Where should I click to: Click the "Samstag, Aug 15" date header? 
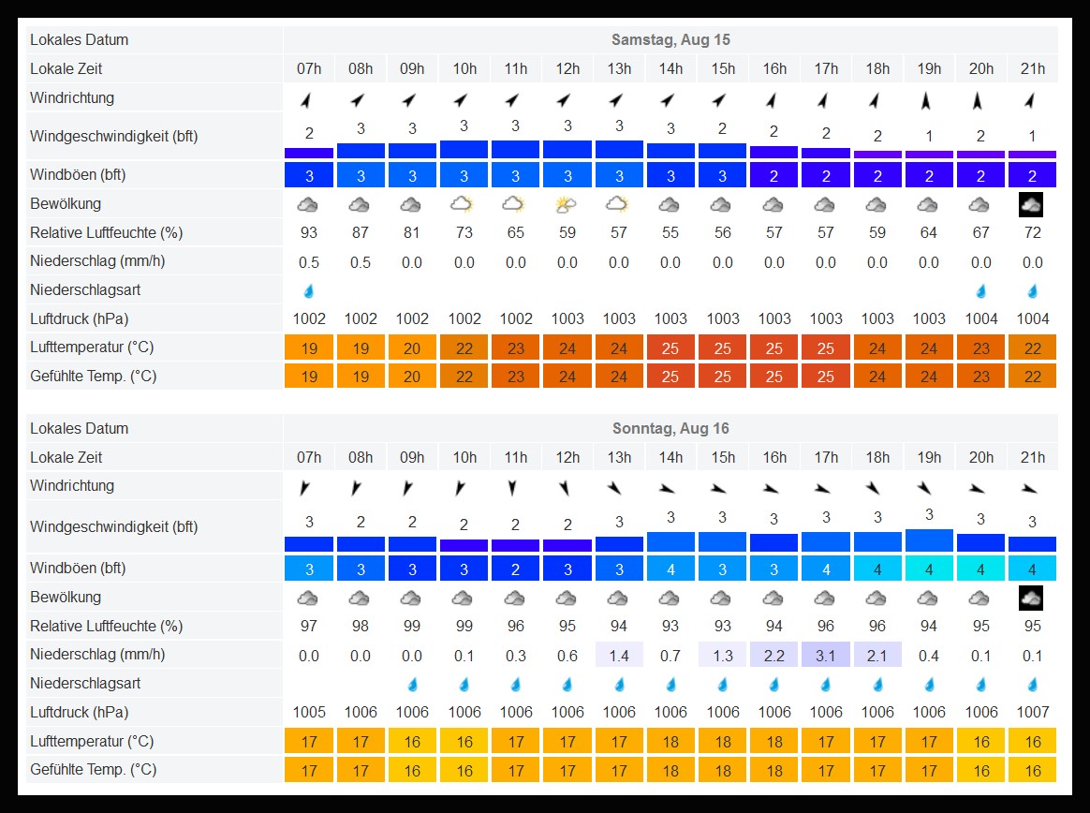670,40
